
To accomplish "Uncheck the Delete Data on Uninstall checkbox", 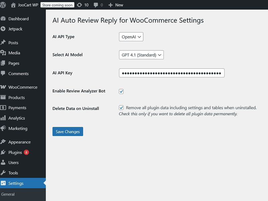I will point(121,108).
